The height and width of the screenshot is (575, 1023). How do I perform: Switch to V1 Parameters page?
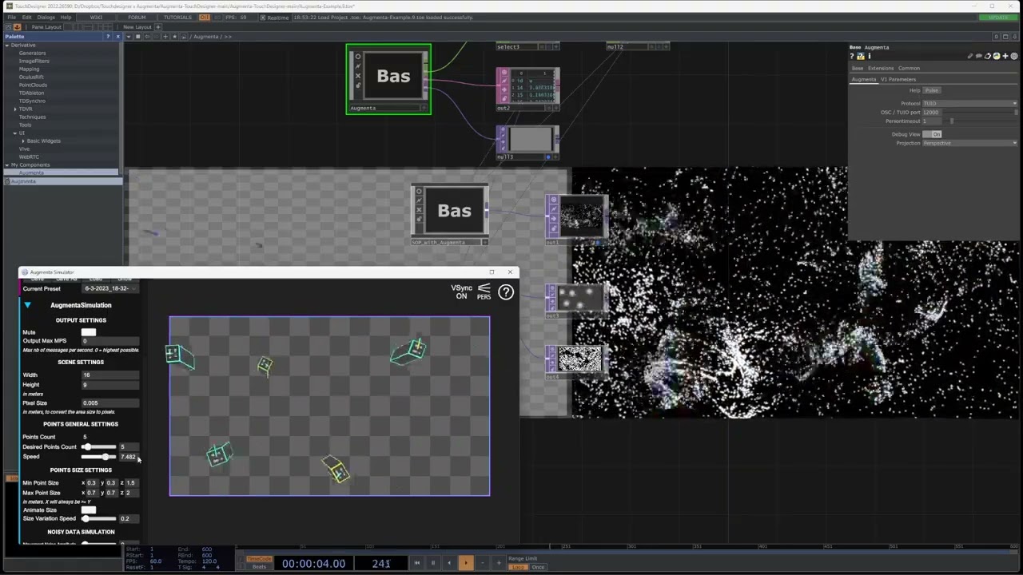[x=898, y=79]
